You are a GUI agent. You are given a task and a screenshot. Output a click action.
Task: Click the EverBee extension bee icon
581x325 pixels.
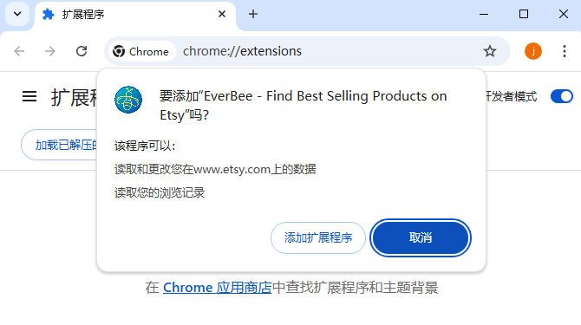coord(128,100)
